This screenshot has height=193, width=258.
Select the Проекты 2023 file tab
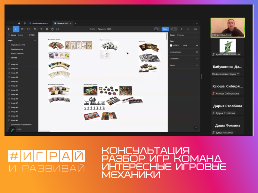pos(62,23)
